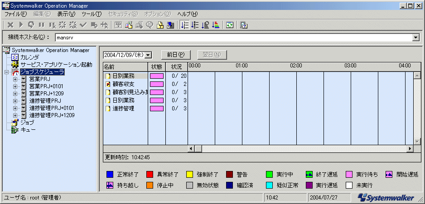
Task: Click the blue bar-chart monitor toolbar icon
Action: tap(170, 25)
